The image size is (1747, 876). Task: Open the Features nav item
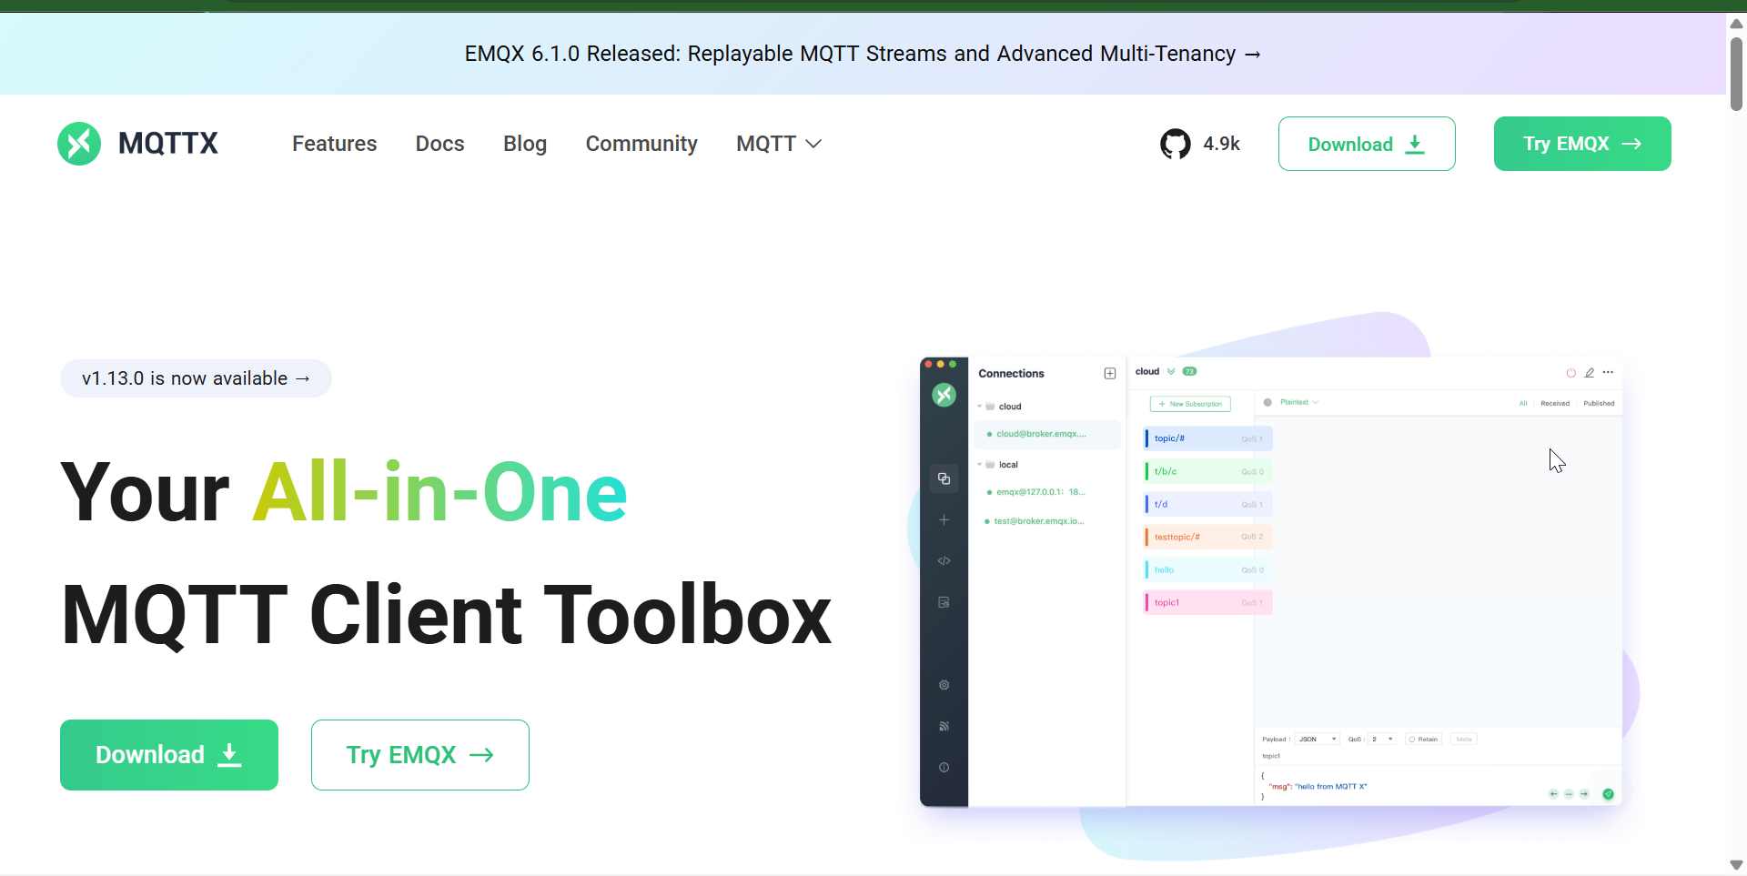click(x=334, y=144)
